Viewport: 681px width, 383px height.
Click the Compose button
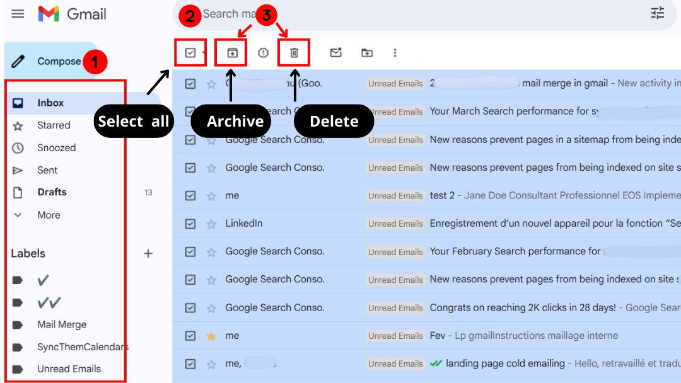[51, 61]
